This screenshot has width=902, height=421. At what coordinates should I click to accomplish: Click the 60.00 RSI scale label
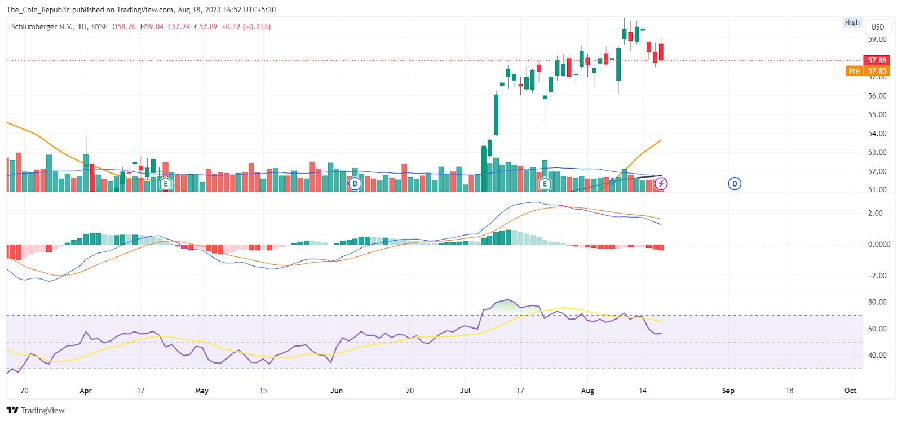click(x=877, y=329)
